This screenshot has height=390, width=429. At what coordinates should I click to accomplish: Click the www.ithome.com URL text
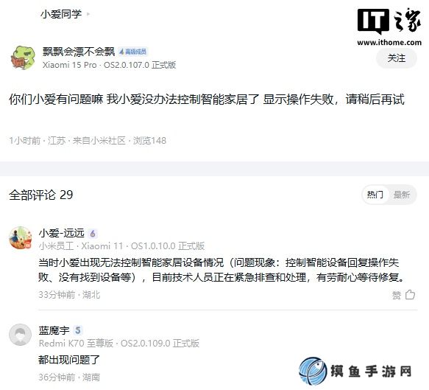coord(389,43)
